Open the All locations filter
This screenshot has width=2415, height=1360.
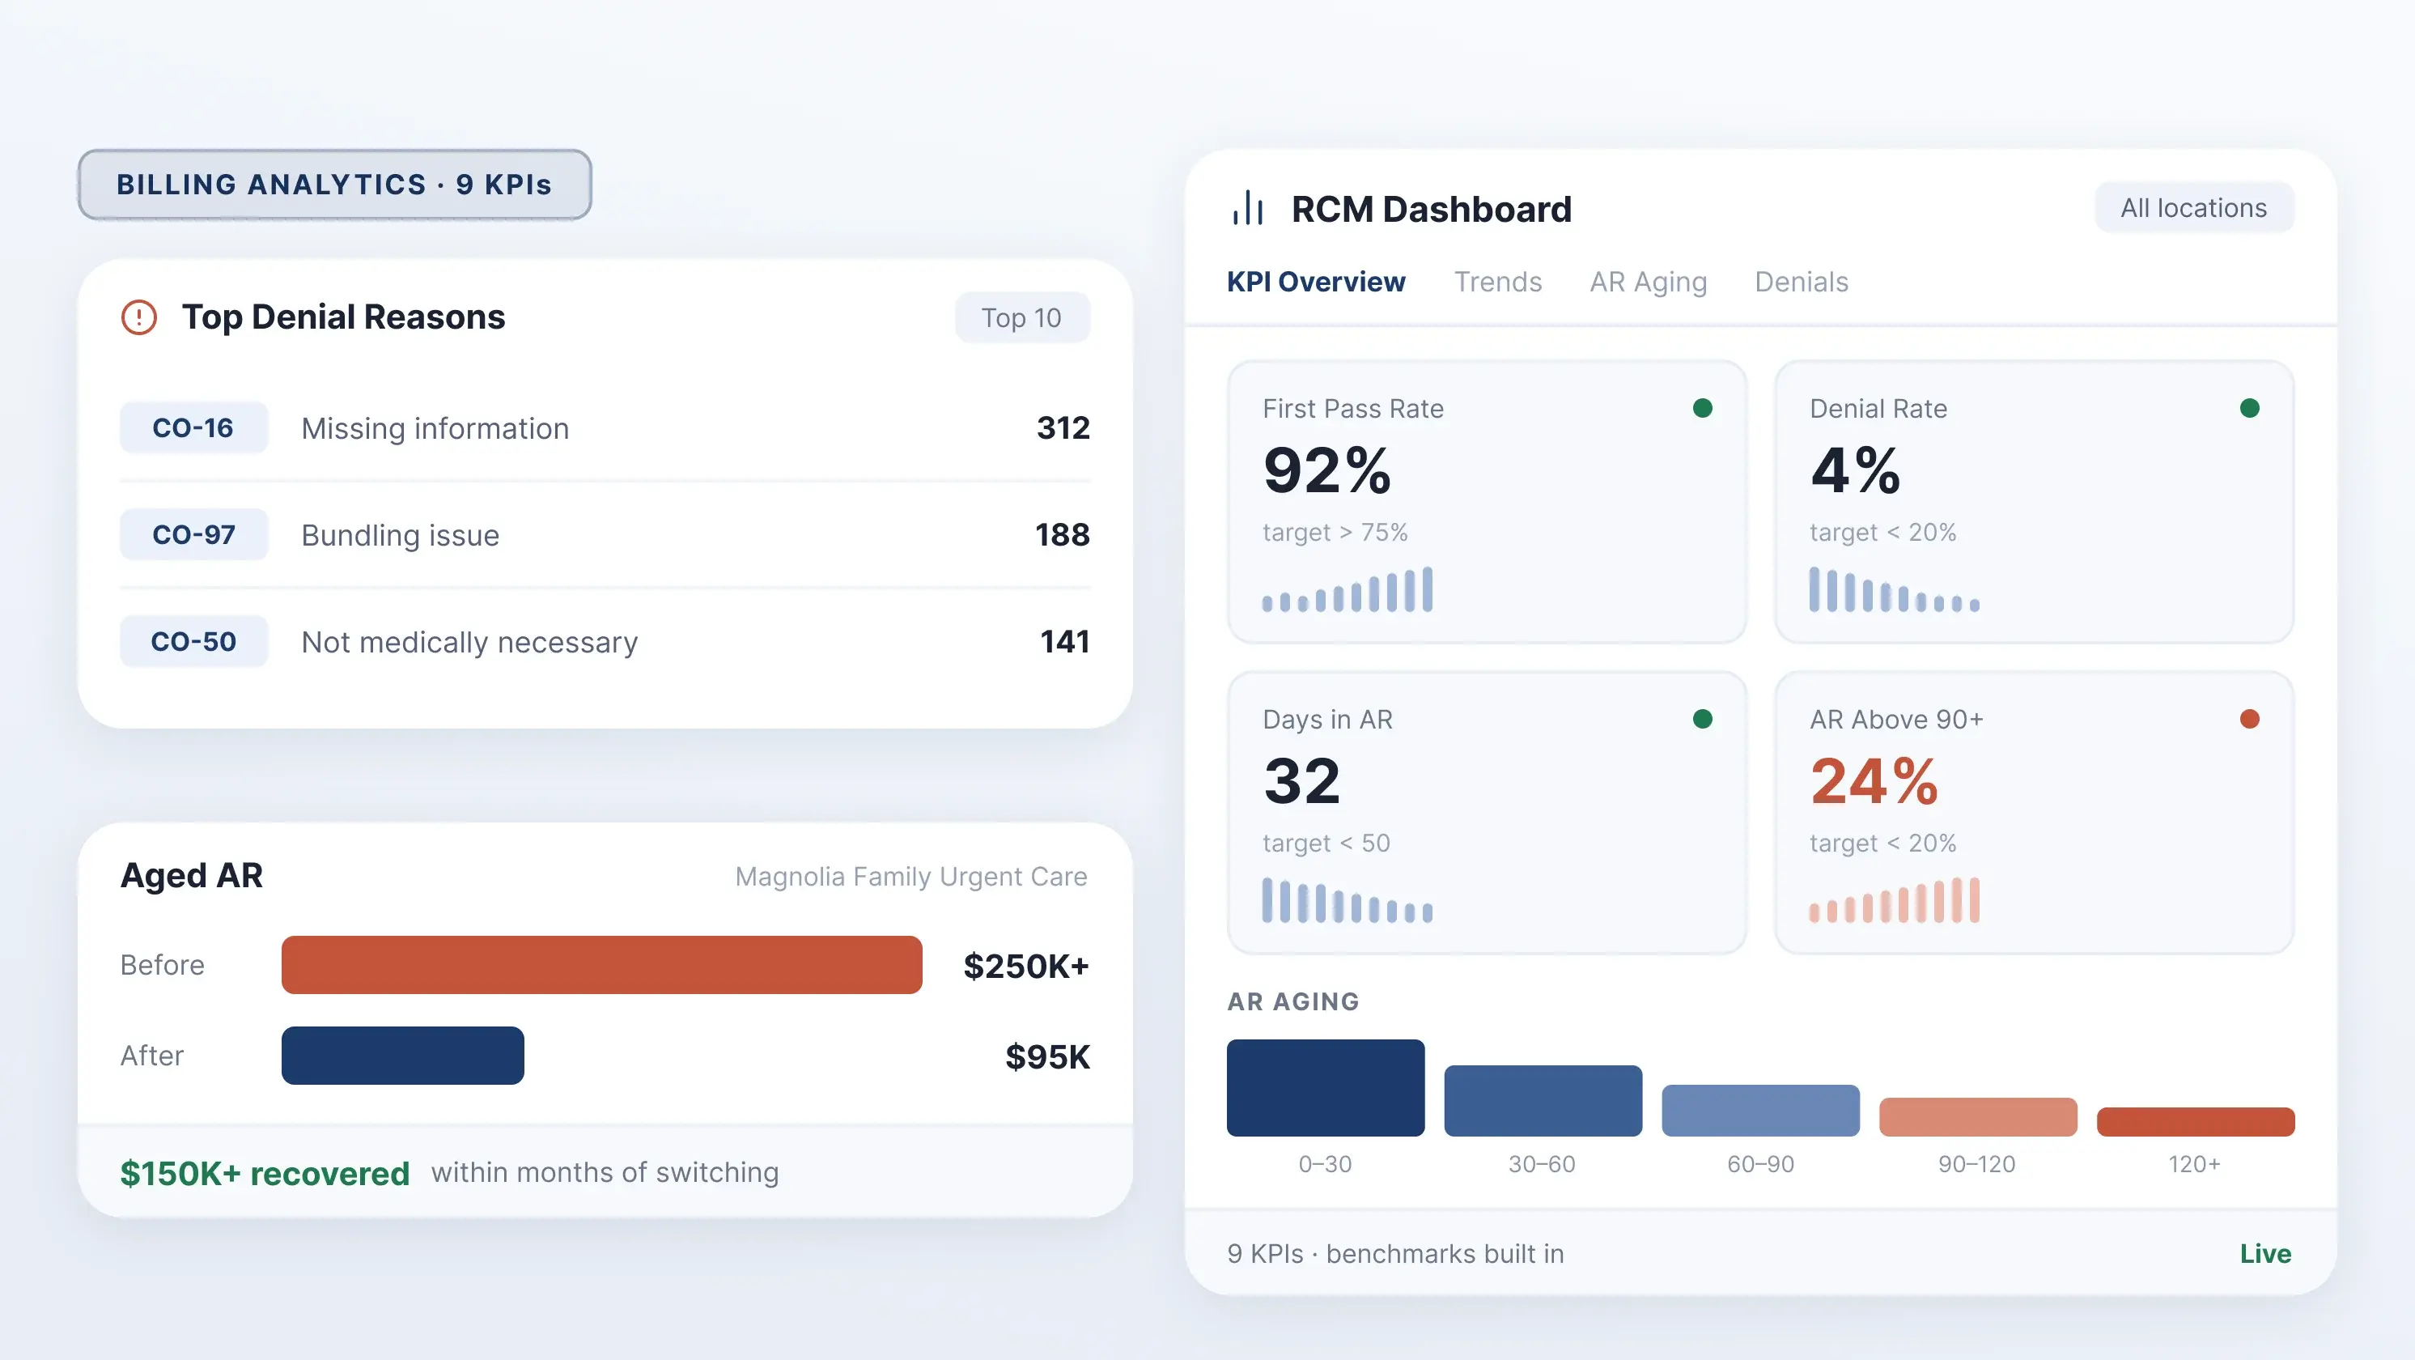click(x=2194, y=207)
